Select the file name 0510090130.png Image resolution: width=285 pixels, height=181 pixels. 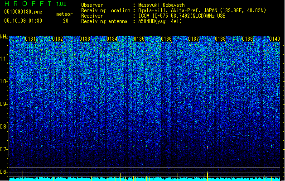23,12
